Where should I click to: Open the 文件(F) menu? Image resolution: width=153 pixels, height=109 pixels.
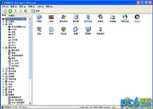5,6
